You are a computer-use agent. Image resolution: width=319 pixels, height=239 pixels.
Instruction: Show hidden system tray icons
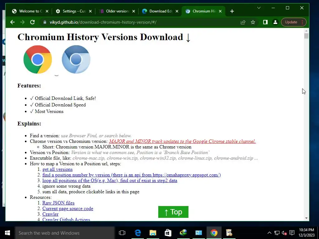269,233
